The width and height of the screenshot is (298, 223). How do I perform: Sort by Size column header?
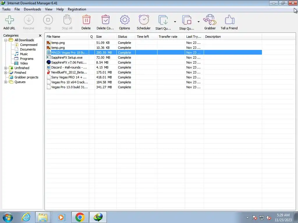(x=105, y=37)
